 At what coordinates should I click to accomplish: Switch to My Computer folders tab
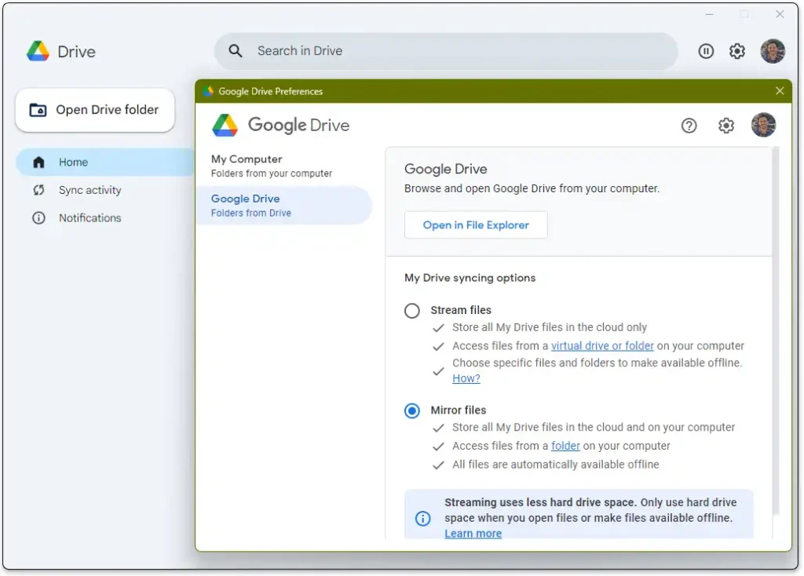pos(271,166)
